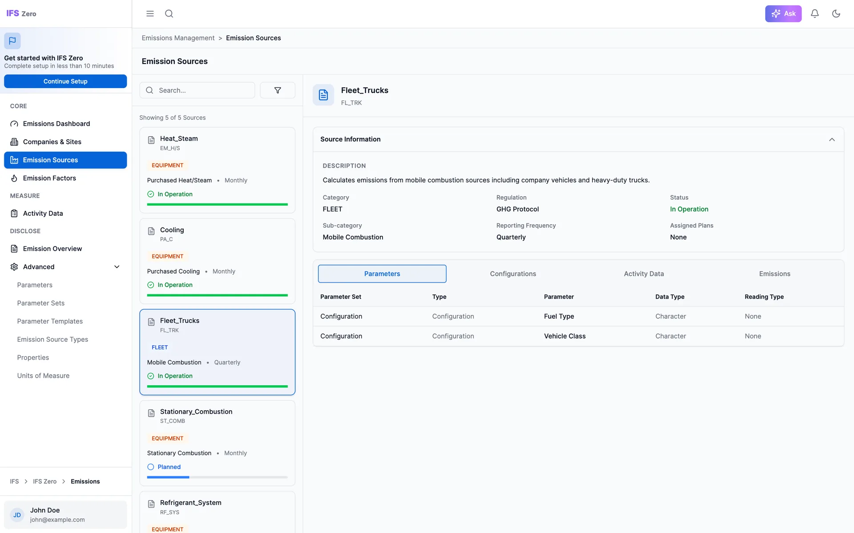Open Emission Factors flame item
Image resolution: width=854 pixels, height=533 pixels.
(x=49, y=178)
